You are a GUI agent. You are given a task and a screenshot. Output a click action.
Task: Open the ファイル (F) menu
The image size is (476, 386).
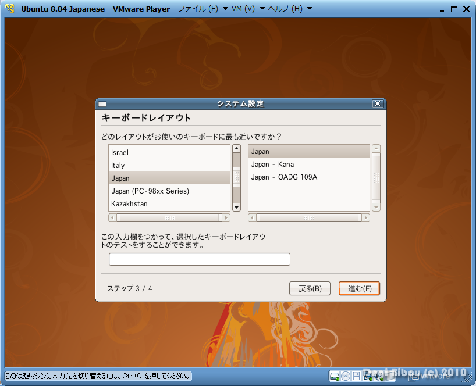point(198,9)
